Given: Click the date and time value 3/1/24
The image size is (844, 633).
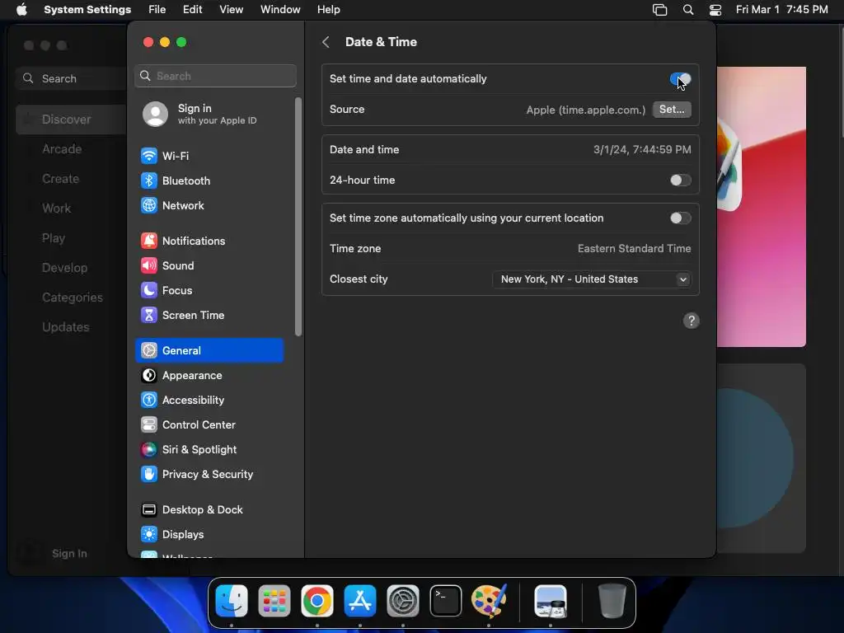Looking at the screenshot, I should [642, 150].
